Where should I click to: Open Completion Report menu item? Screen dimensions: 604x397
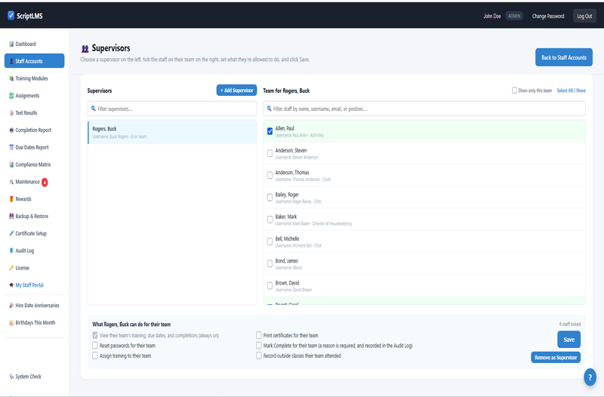click(x=33, y=130)
